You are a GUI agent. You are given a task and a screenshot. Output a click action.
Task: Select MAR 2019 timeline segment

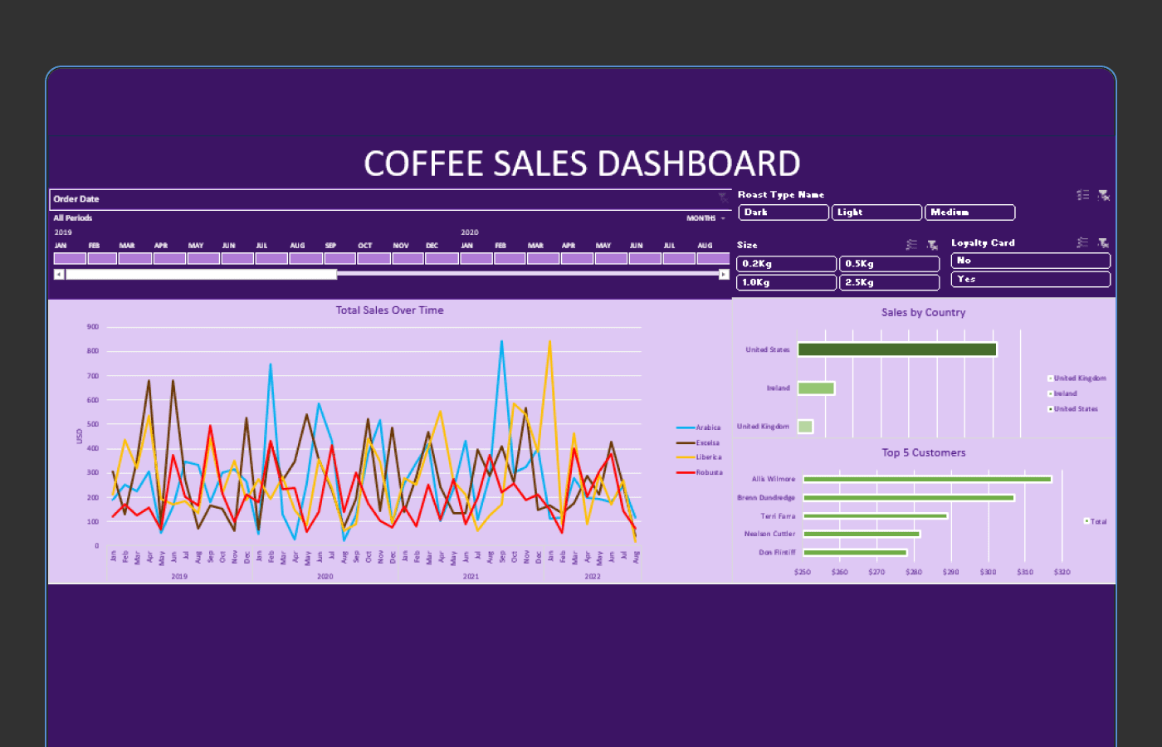coord(135,258)
